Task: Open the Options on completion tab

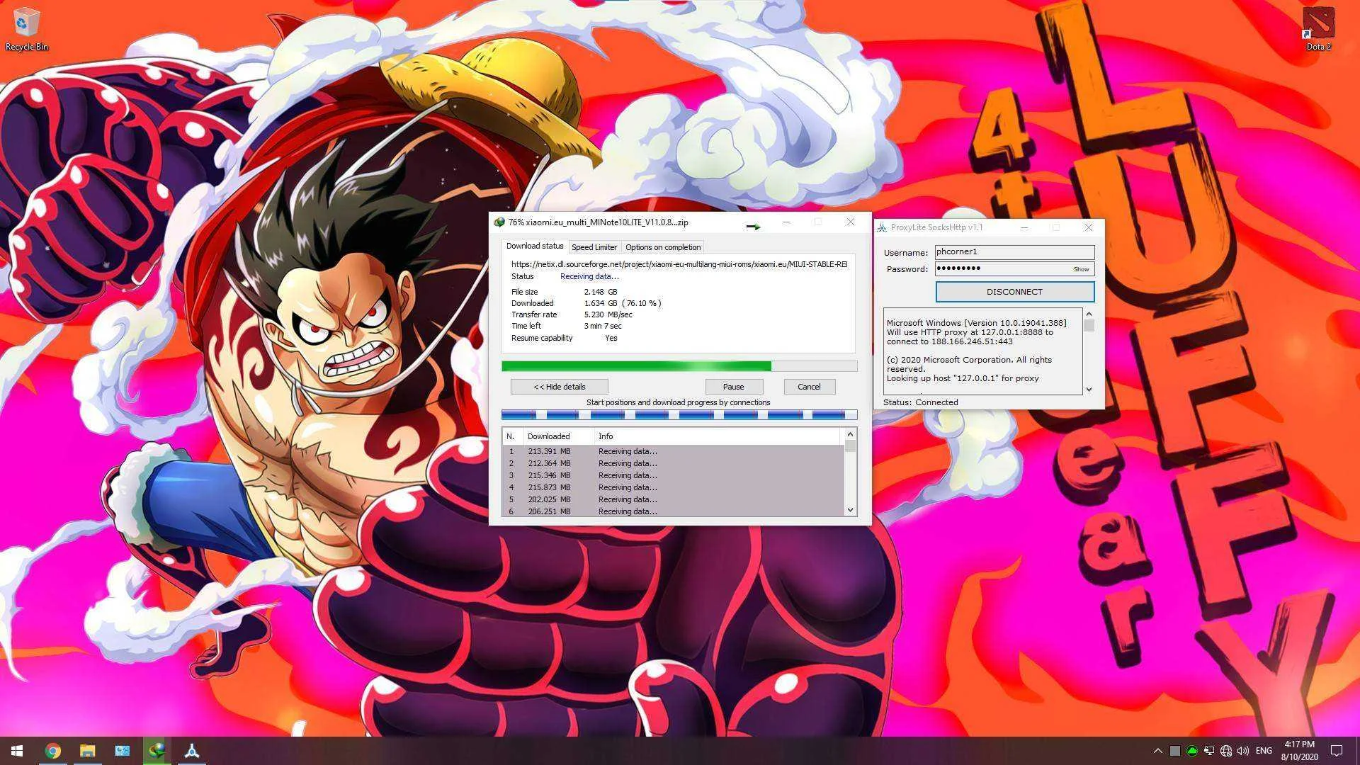Action: pyautogui.click(x=663, y=247)
